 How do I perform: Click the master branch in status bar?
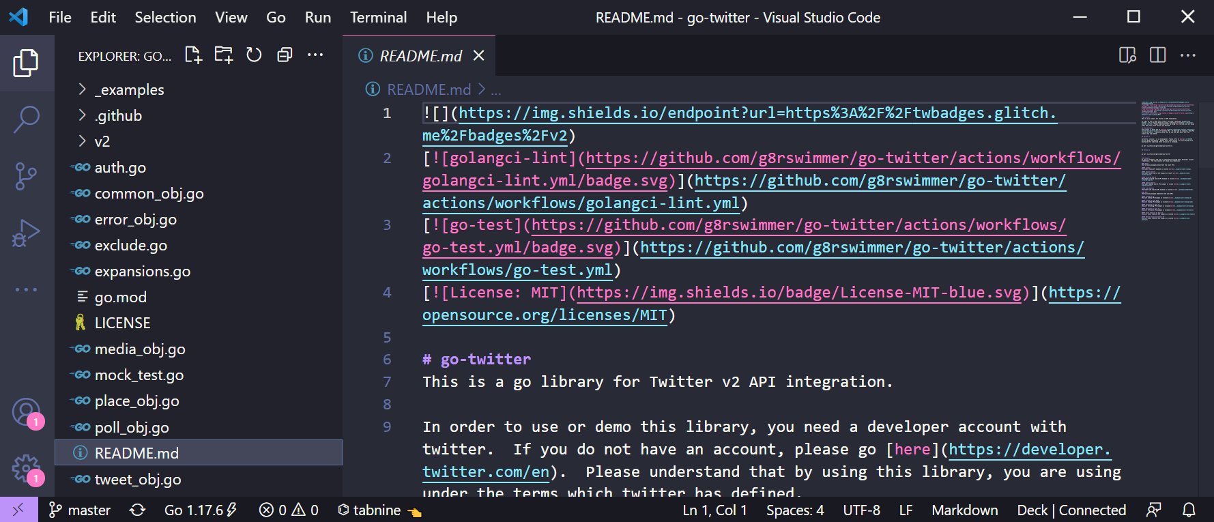81,510
